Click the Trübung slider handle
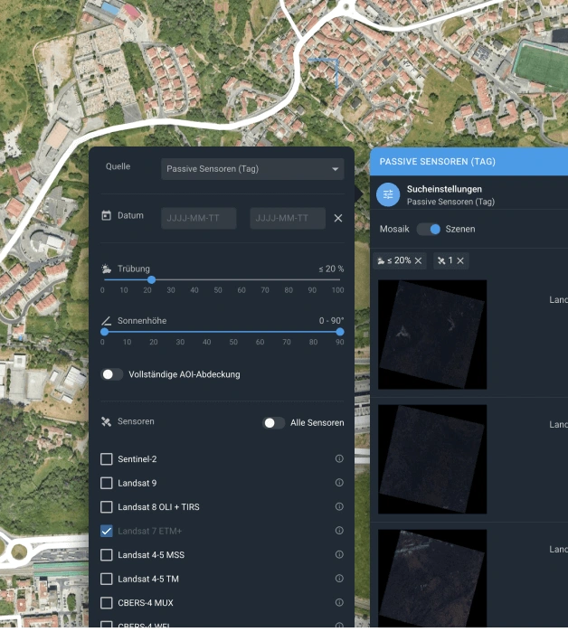568x632 pixels. point(151,279)
